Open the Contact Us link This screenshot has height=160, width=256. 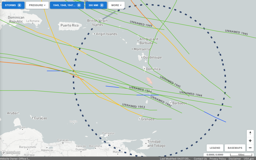[200, 159]
